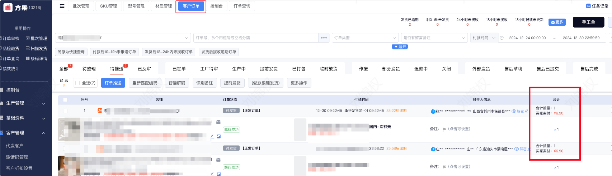Click the black 手工单 button
The width and height of the screenshot is (612, 176).
click(588, 22)
